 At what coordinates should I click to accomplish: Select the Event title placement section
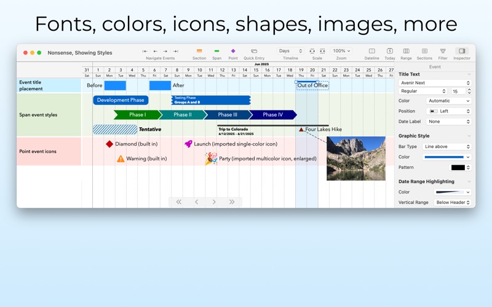(49, 85)
